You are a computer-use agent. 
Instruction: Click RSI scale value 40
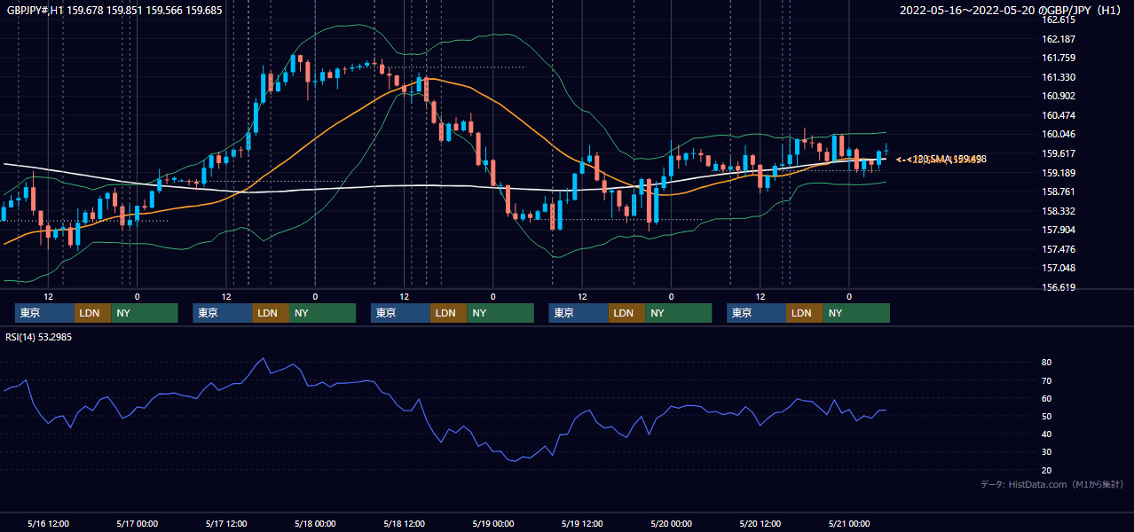(x=1046, y=434)
